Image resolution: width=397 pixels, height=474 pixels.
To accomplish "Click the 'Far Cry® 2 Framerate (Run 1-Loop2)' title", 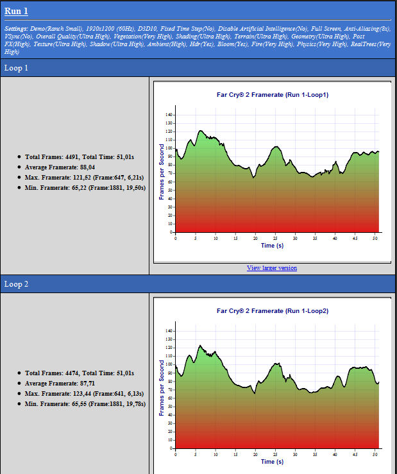I will coord(273,310).
